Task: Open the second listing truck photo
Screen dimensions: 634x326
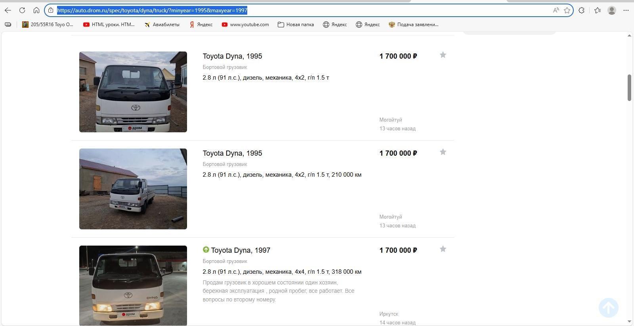Action: pos(133,189)
